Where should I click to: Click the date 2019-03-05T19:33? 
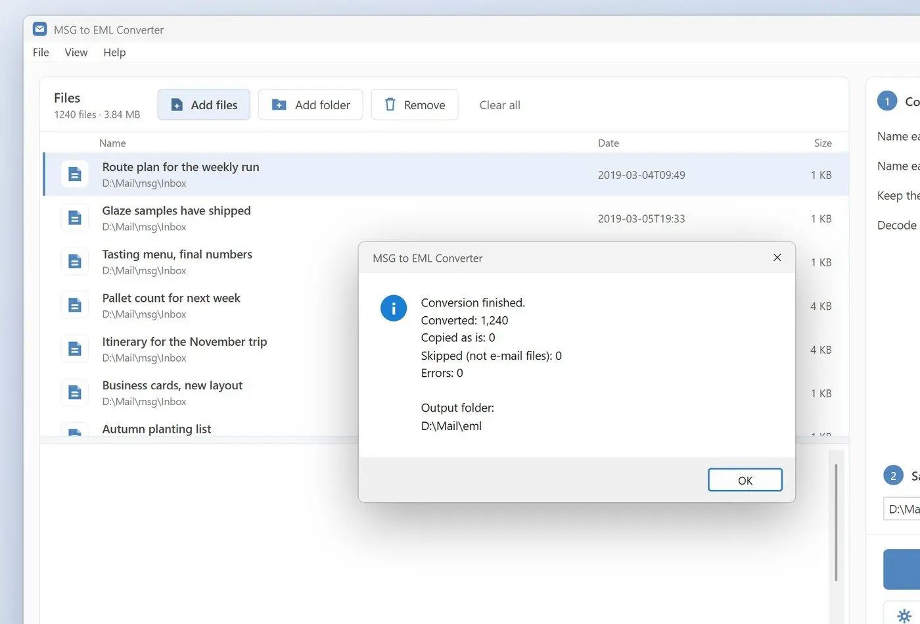[x=641, y=218]
